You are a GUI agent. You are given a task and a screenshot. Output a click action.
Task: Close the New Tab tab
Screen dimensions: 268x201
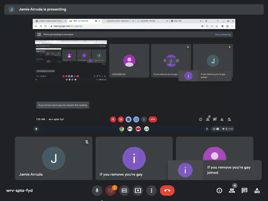(200, 21)
